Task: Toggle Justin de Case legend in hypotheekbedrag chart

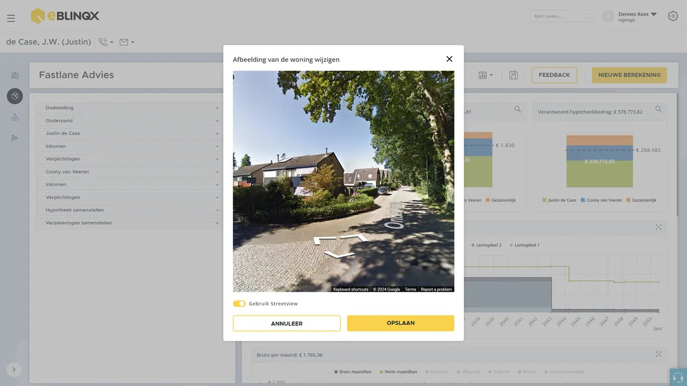Action: [559, 200]
